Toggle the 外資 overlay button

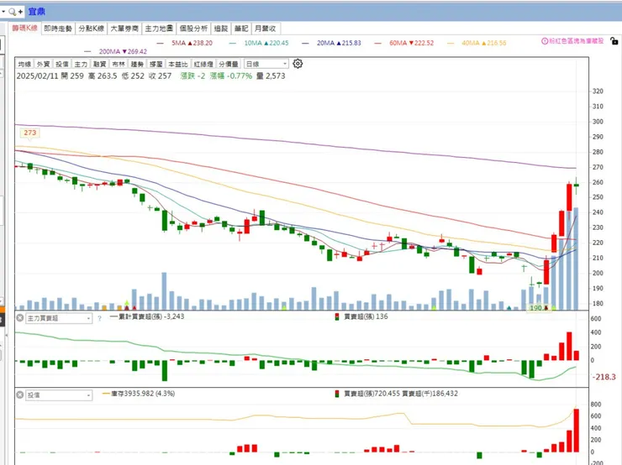[x=43, y=64]
